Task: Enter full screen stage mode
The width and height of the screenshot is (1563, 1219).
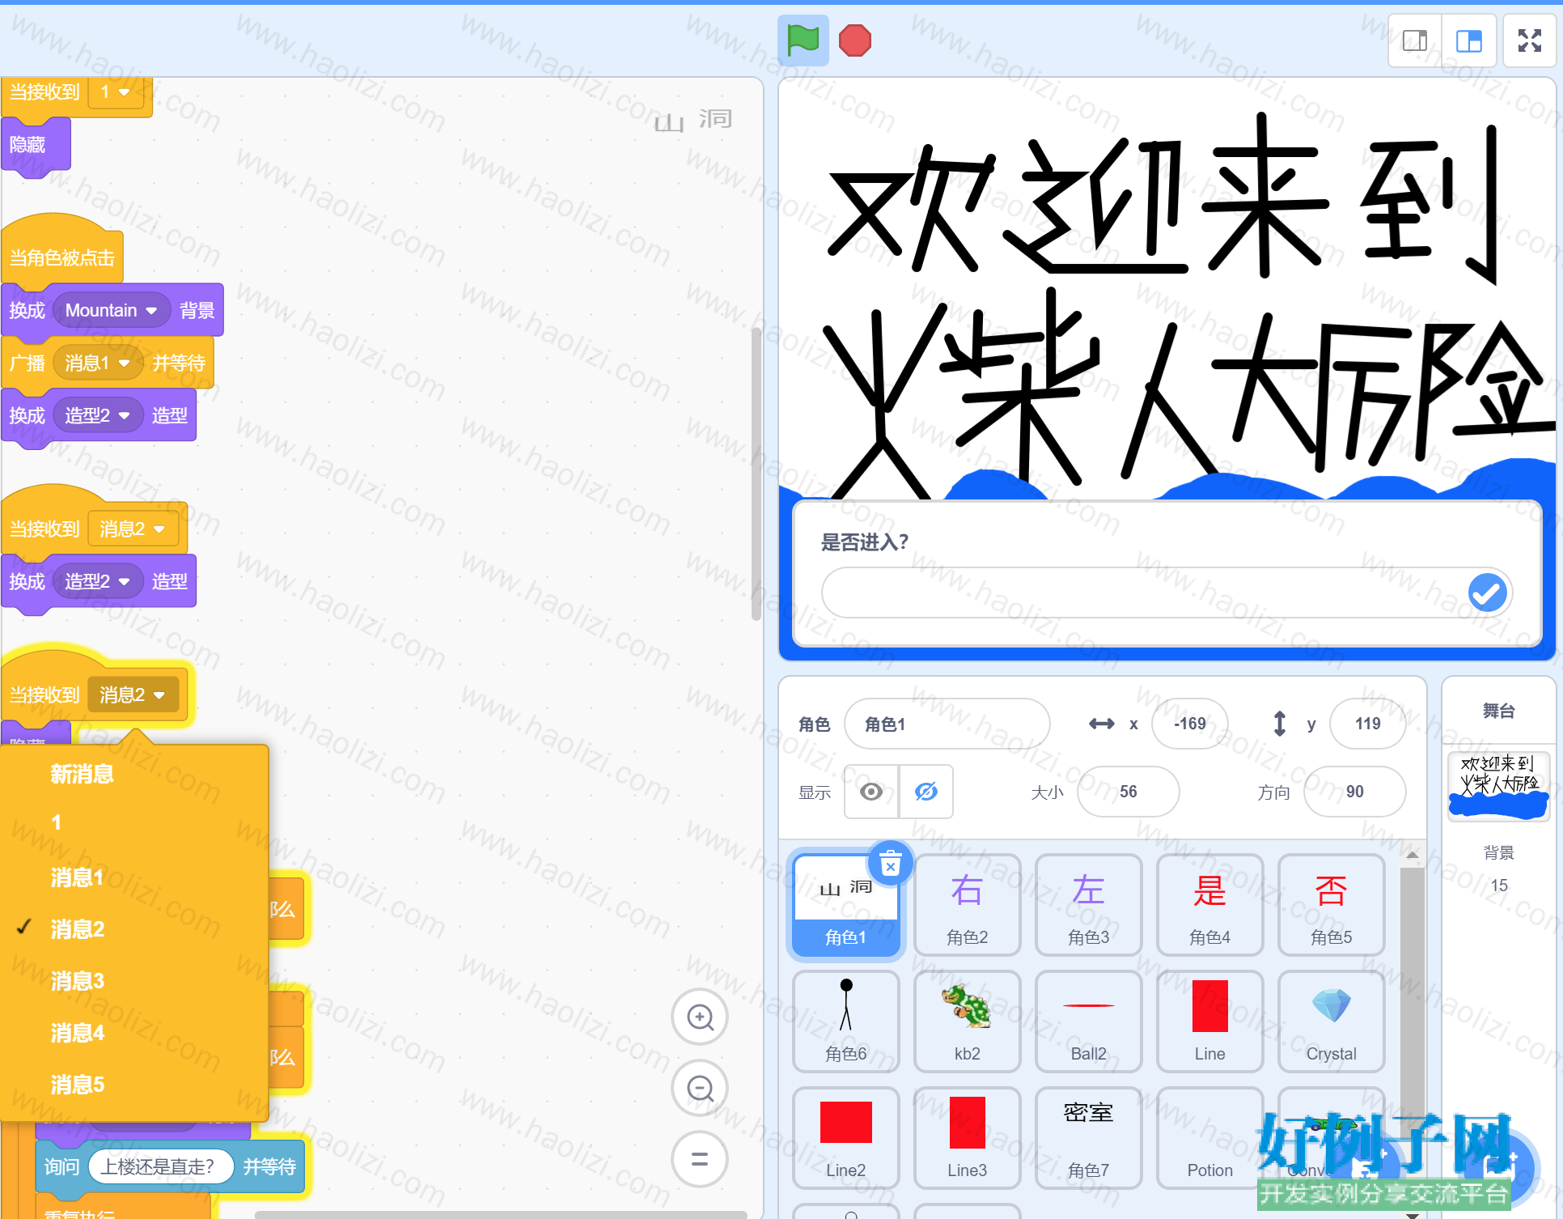Action: click(x=1529, y=40)
